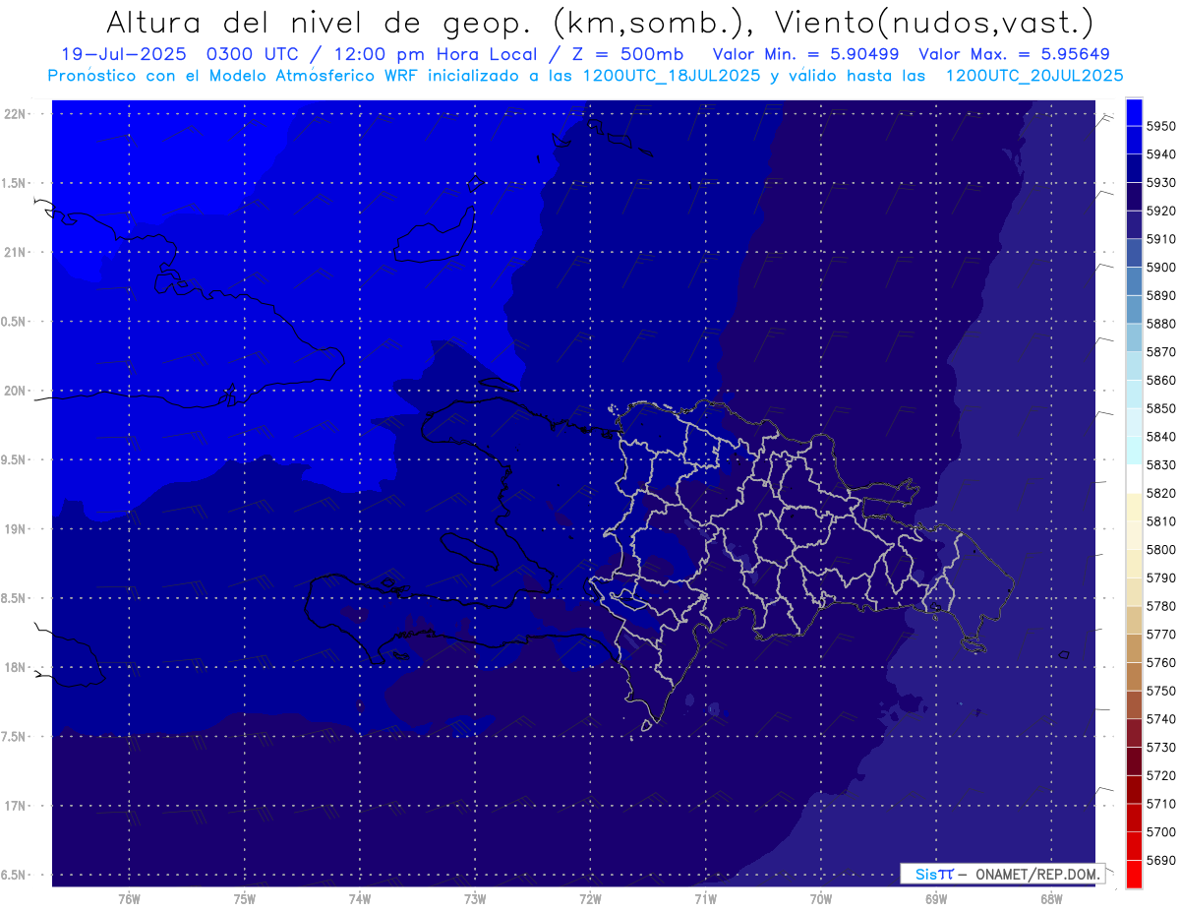Click the white legend band between 5820 and 5830
Screen dimensions: 1180x912
pos(1134,479)
